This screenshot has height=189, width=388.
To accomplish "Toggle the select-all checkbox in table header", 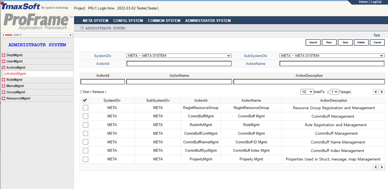I will click(x=85, y=101).
